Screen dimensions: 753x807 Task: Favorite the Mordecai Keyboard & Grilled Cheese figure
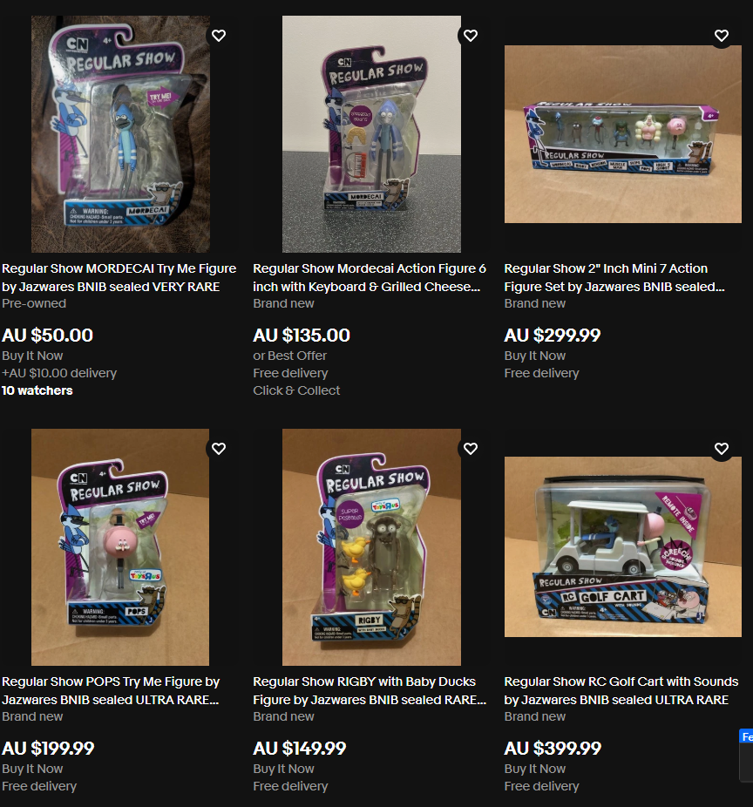471,36
